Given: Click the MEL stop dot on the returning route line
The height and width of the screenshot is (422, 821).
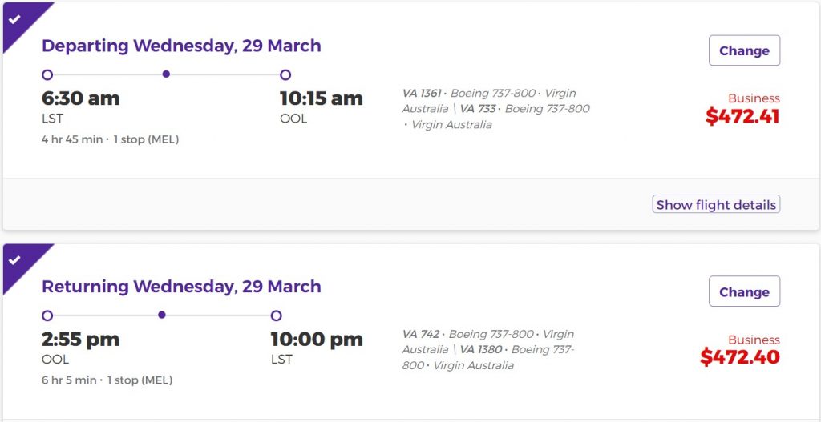Looking at the screenshot, I should (x=162, y=315).
